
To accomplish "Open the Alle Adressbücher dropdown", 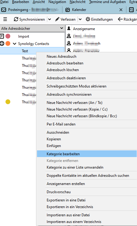I will (x=32, y=28).
